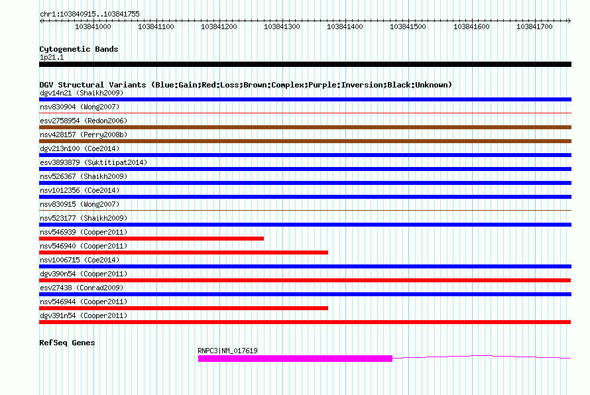The image size is (590, 395).
Task: Select the black 1p21.1 cytogenetic band bar
Action: pyautogui.click(x=305, y=64)
